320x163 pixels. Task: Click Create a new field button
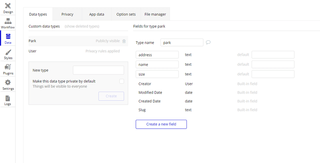(x=161, y=124)
